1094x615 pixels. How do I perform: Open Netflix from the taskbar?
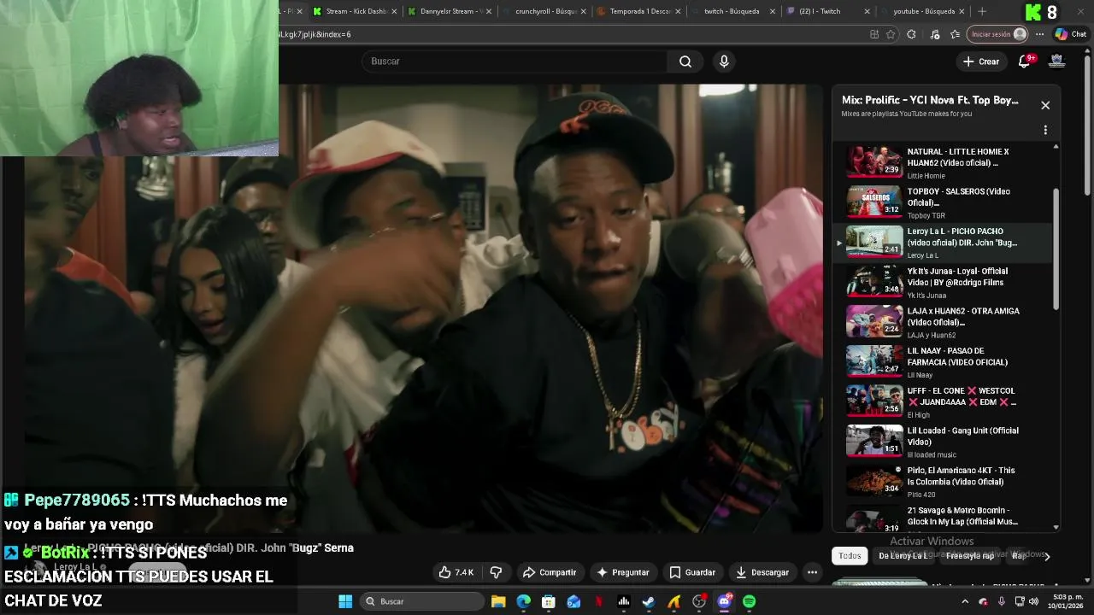tap(598, 601)
